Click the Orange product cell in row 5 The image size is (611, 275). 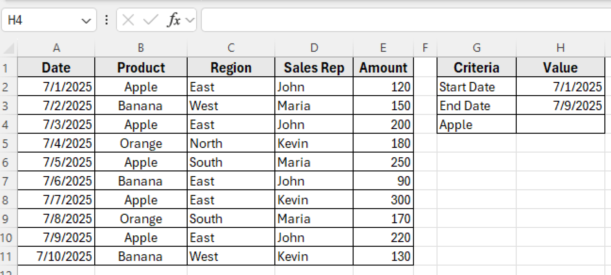point(141,143)
